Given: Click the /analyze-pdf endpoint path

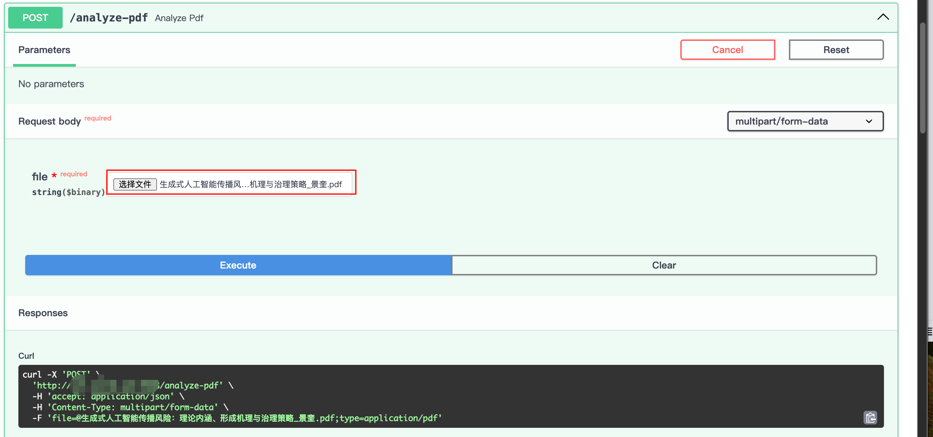Looking at the screenshot, I should tap(109, 18).
